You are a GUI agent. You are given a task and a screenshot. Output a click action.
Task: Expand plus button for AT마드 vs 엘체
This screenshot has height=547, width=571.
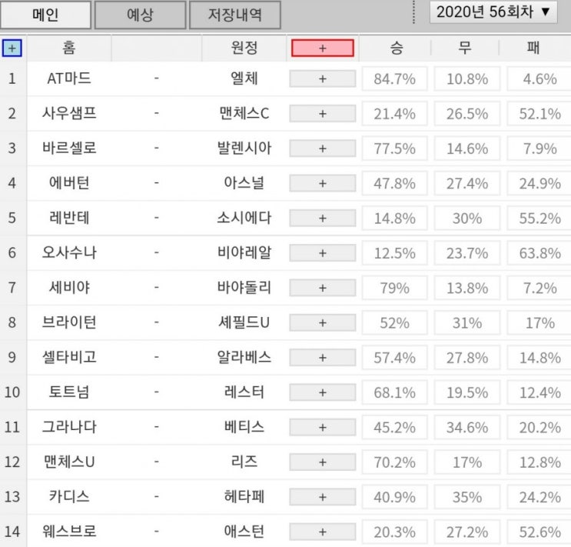323,78
